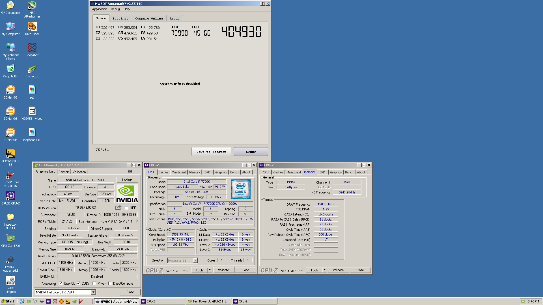Open GPU selection dropdown in GPU-Z
Image resolution: width=543 pixels, height=305 pixels.
[93, 292]
